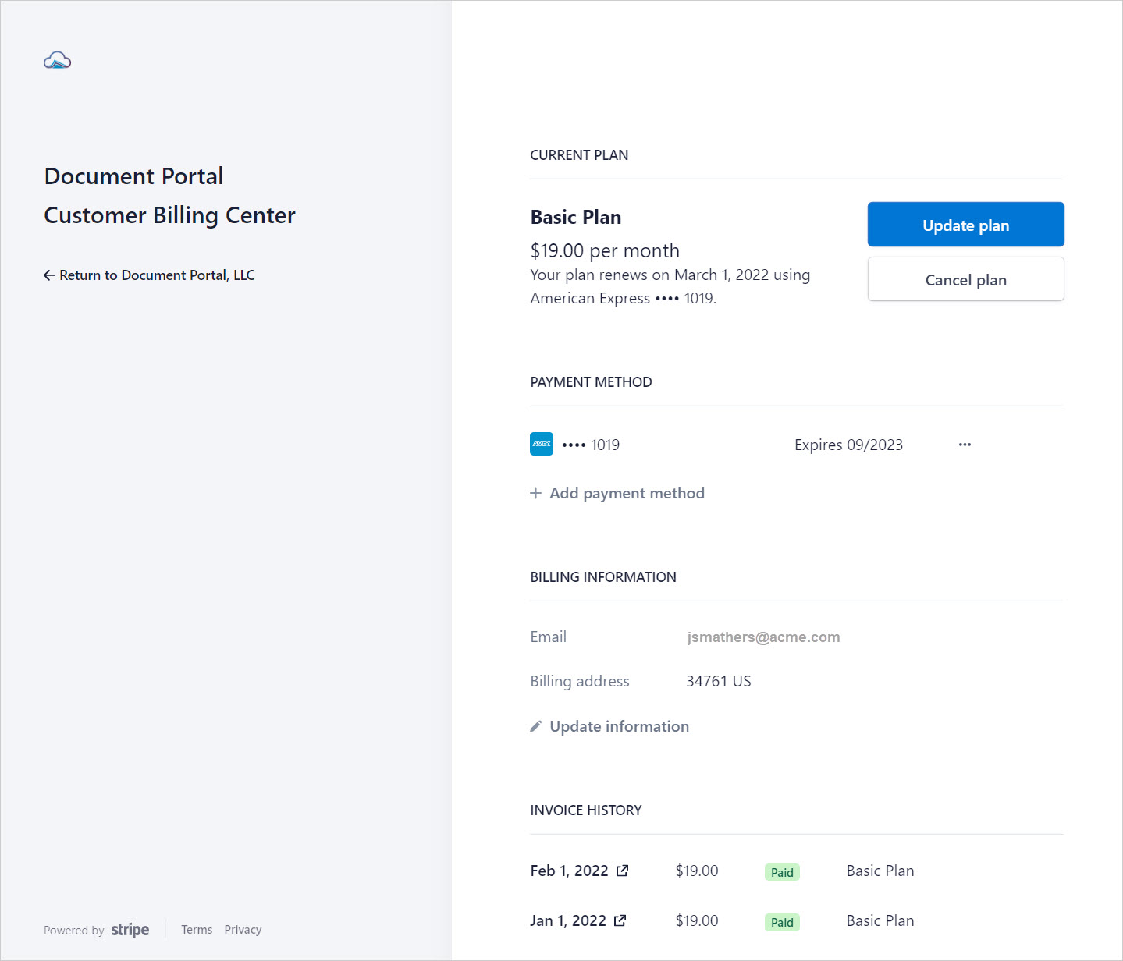Click Update plan
Image resolution: width=1123 pixels, height=961 pixels.
[965, 225]
